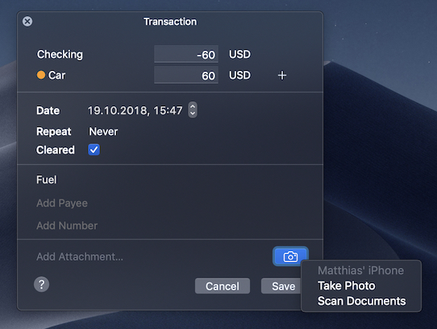The image size is (437, 329).
Task: Click the camera attachment icon
Action: tap(290, 256)
